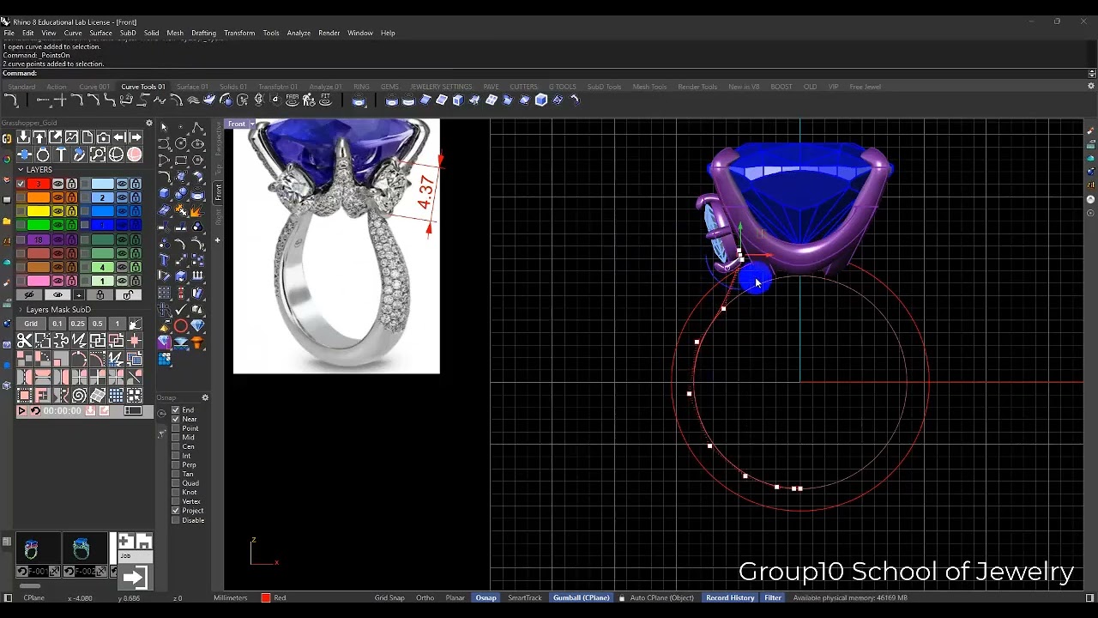Viewport: 1098px width, 618px height.
Task: Open the Analyze menu
Action: [299, 33]
